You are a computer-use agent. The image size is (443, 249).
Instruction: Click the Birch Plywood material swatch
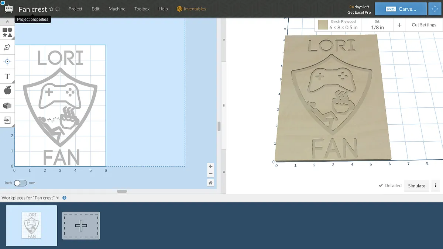[x=323, y=25]
